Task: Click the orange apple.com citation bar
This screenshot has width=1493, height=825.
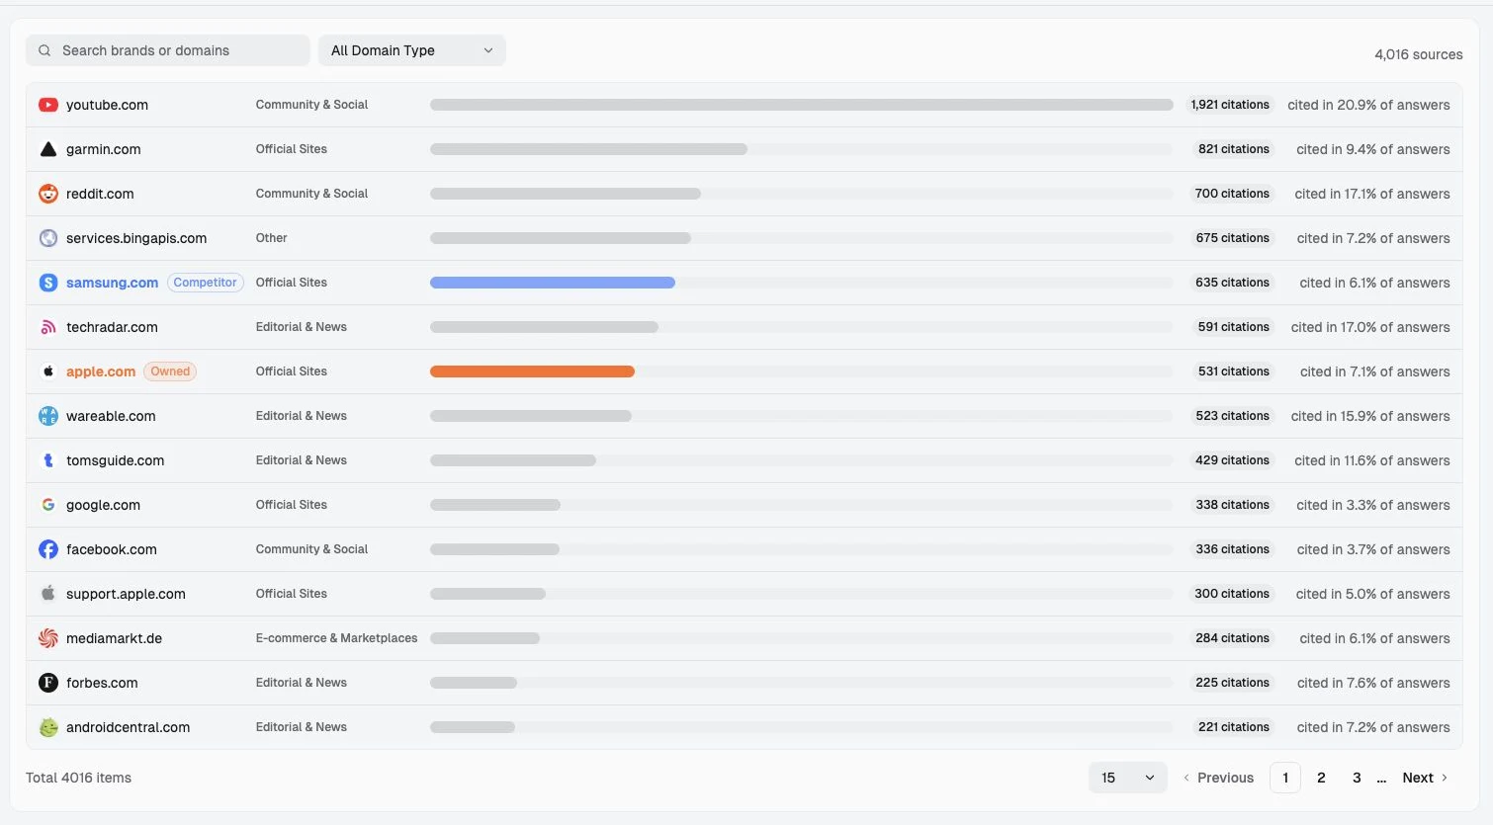Action: (532, 371)
